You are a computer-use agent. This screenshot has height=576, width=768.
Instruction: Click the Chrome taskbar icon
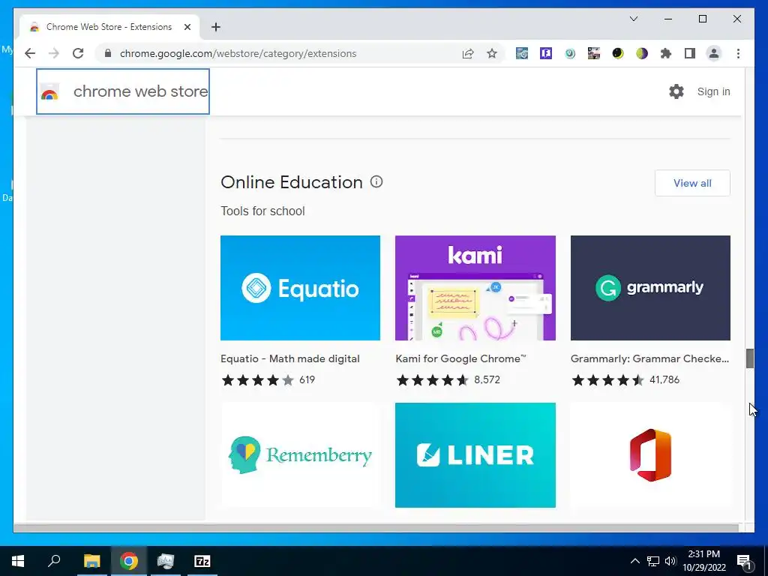pos(128,561)
